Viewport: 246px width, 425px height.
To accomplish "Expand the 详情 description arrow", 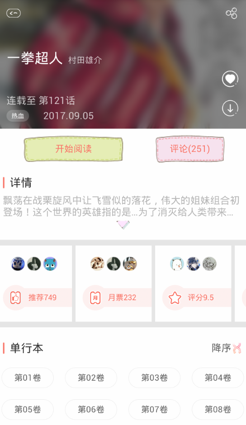I will pos(123,225).
